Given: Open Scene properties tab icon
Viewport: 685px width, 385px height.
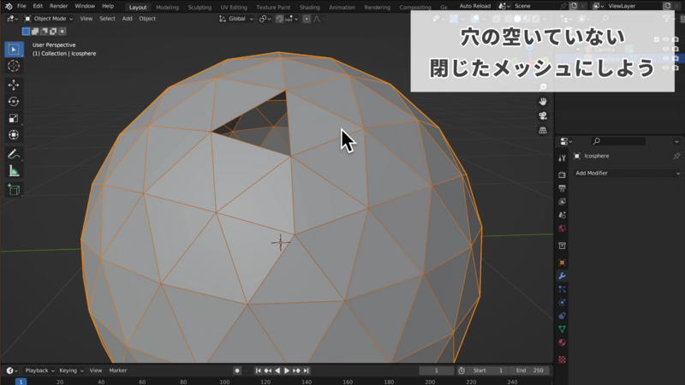Looking at the screenshot, I should (x=563, y=216).
